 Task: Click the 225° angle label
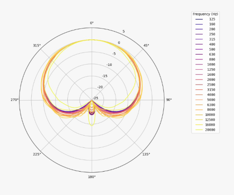click(37, 154)
